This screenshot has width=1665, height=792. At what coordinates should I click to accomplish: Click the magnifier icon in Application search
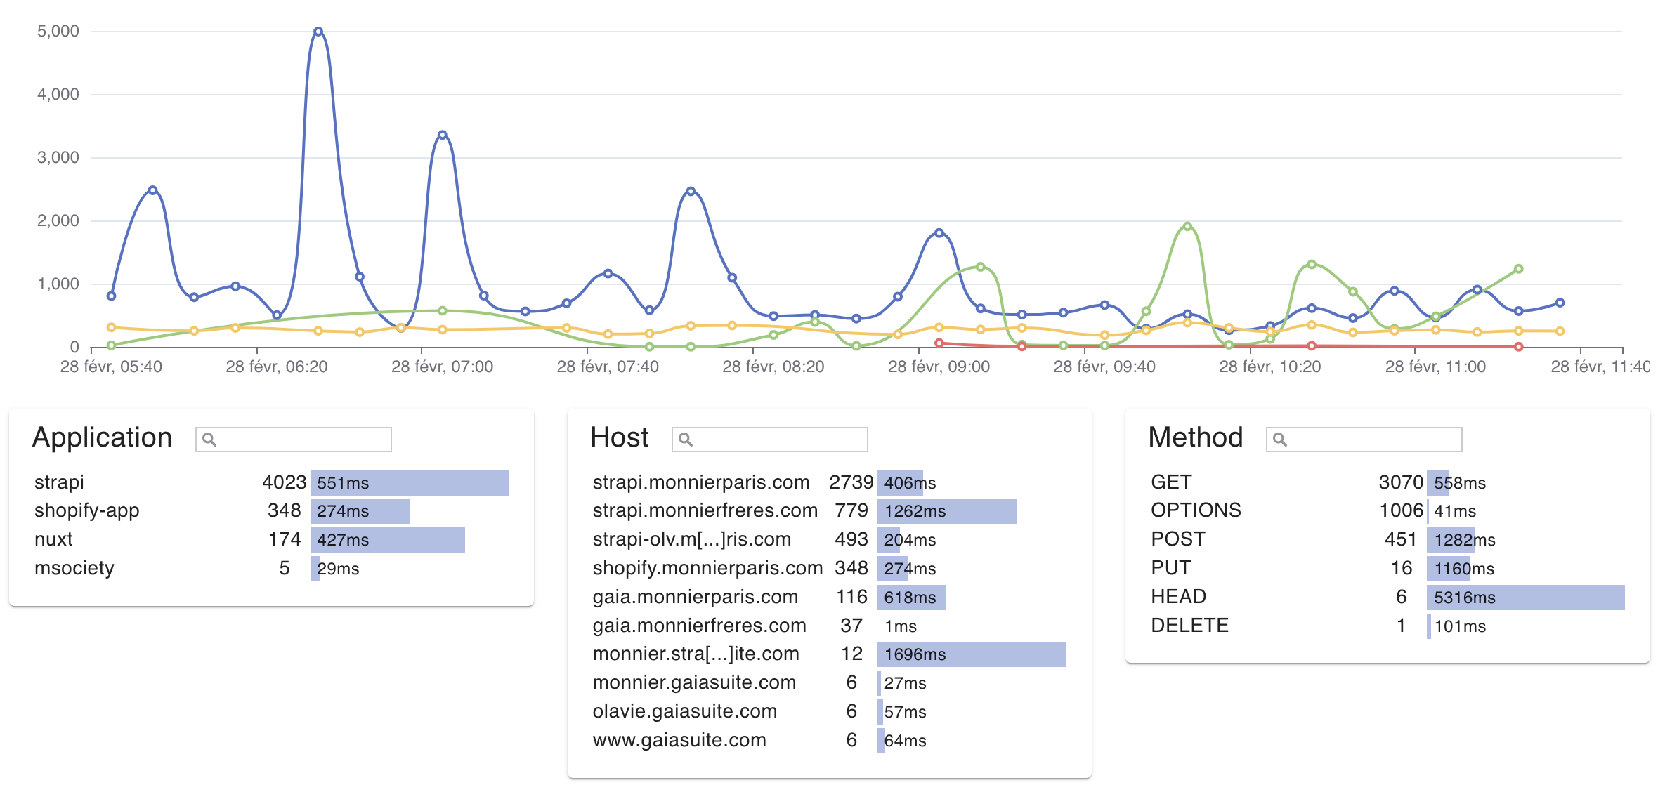coord(209,440)
